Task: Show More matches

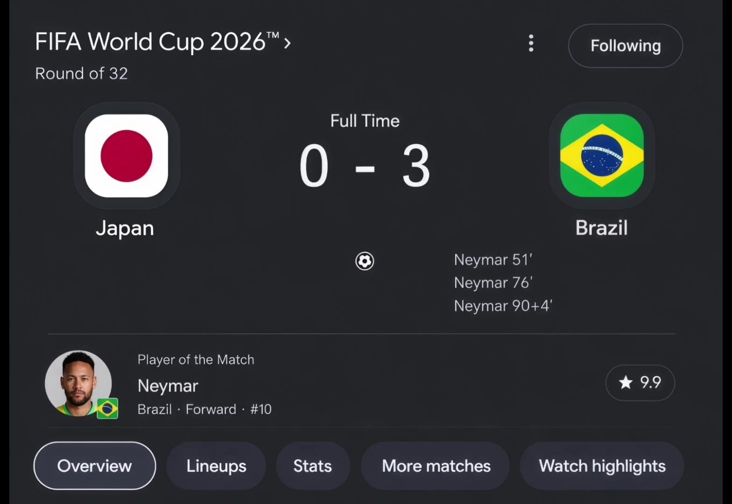Action: pyautogui.click(x=436, y=466)
